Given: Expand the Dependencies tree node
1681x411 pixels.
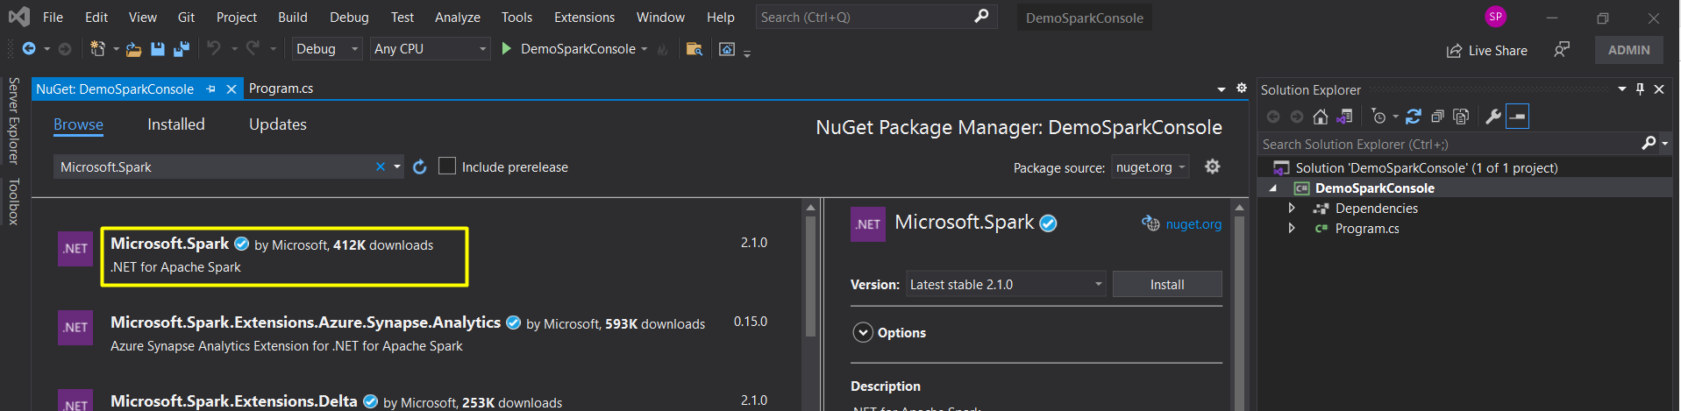Looking at the screenshot, I should point(1292,208).
